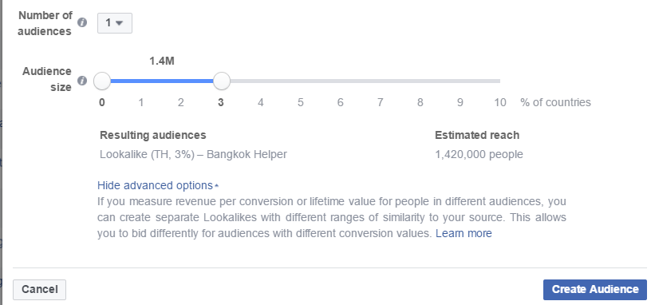Click the slider tick label 10

[500, 103]
